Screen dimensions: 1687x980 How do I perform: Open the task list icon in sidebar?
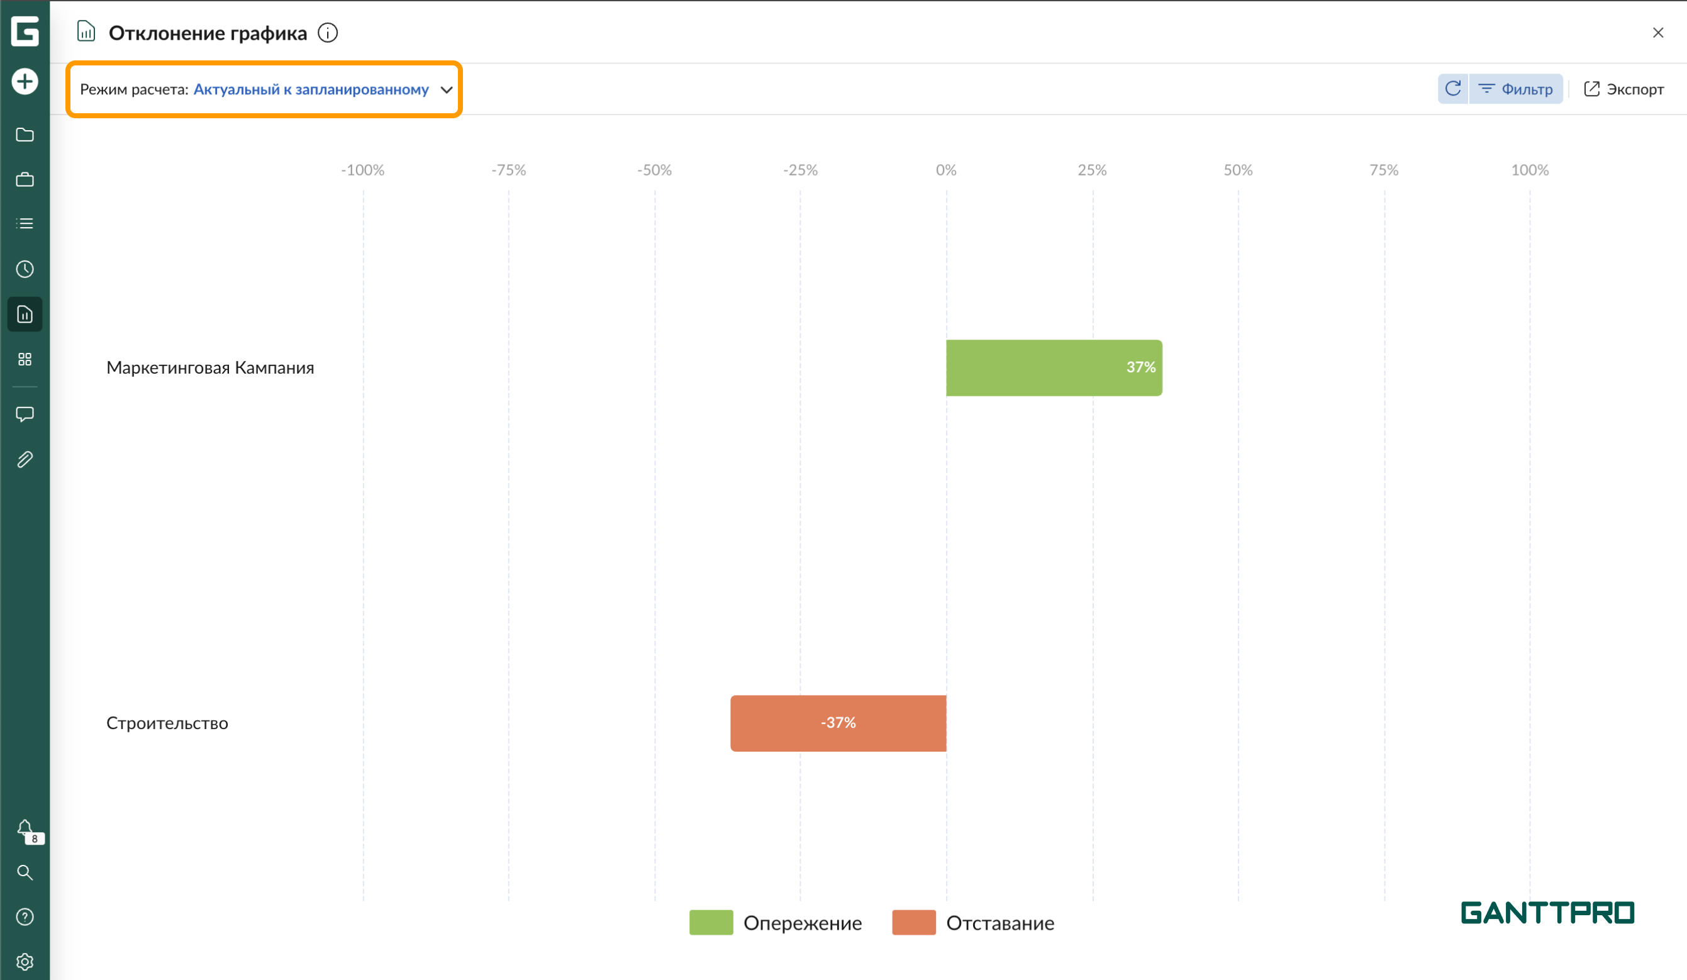point(25,223)
